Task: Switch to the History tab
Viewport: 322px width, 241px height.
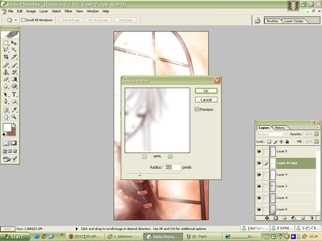Action: [x=279, y=128]
